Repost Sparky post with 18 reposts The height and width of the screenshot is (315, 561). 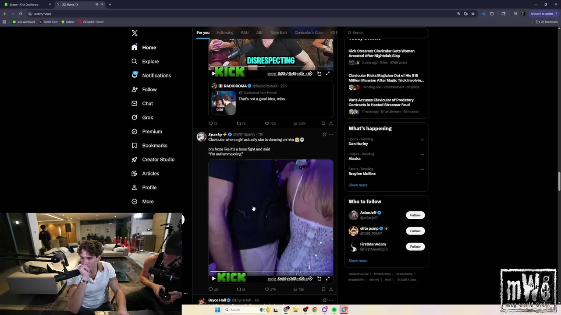point(241,289)
